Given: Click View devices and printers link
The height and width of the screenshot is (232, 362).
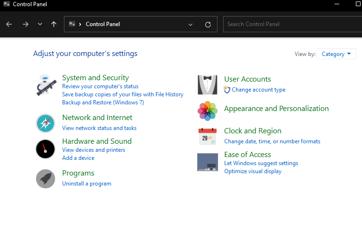Looking at the screenshot, I should [93, 150].
